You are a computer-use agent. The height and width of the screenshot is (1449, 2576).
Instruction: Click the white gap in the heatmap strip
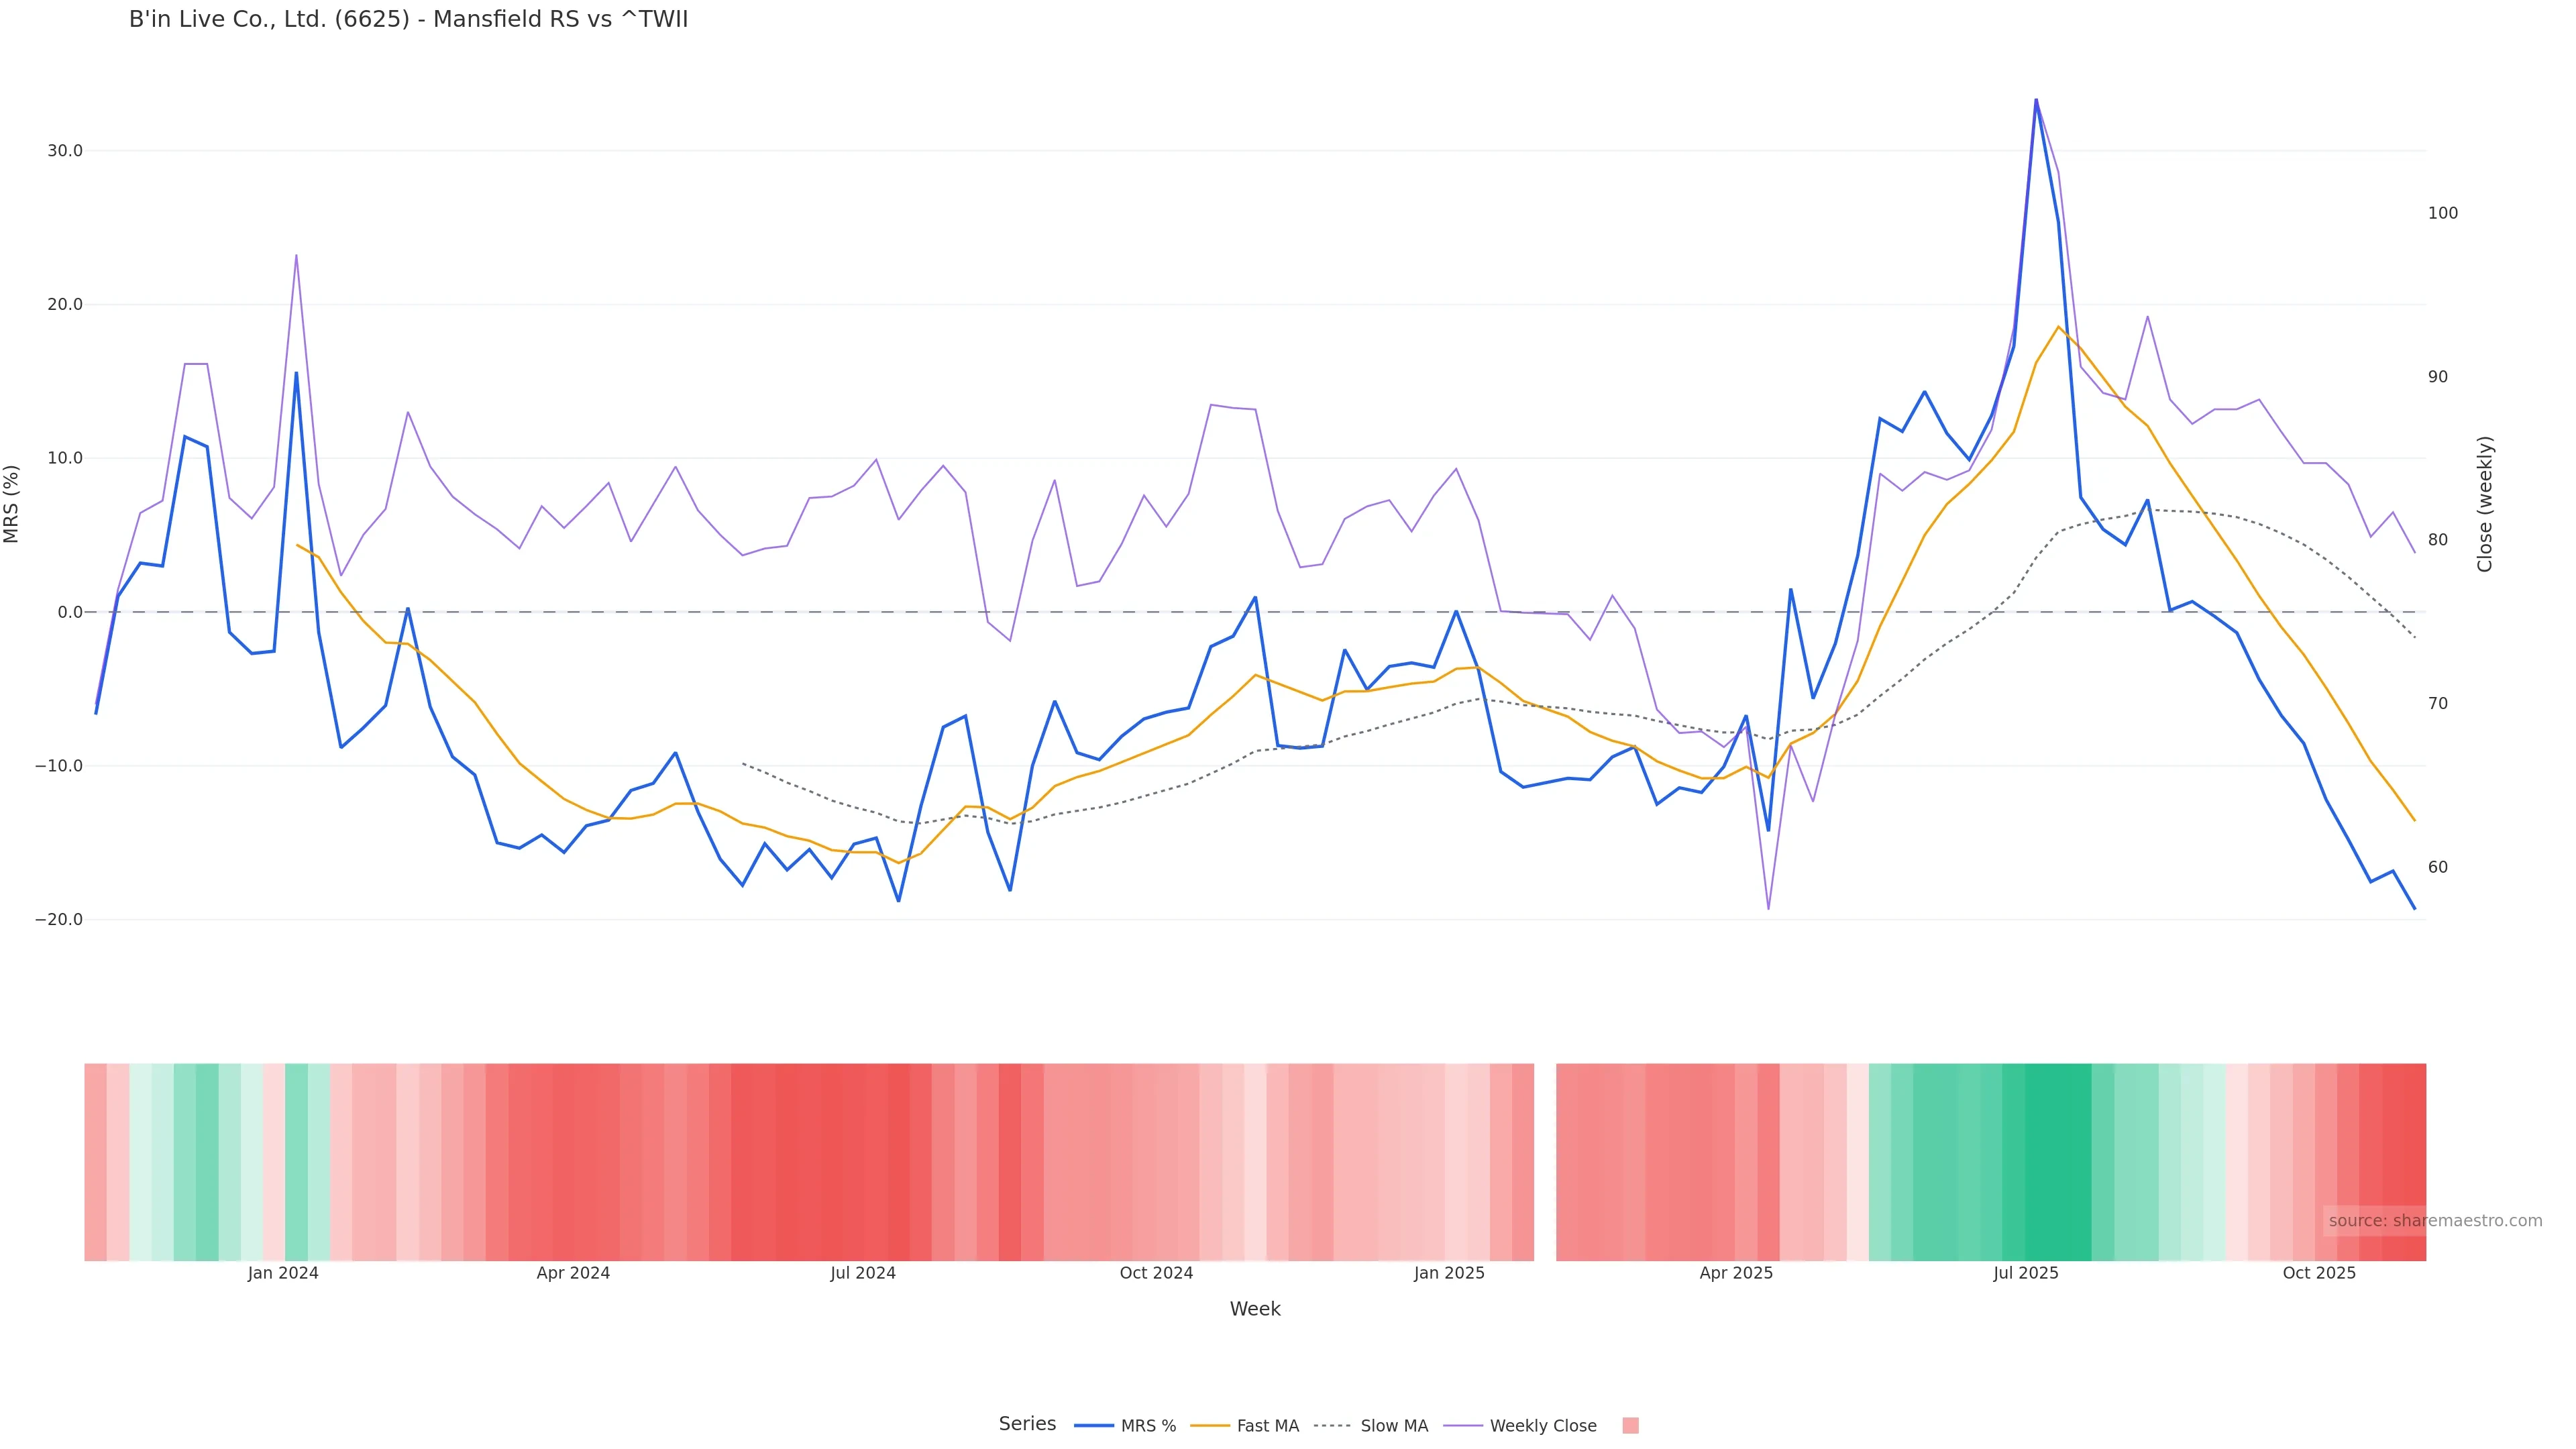[1545, 1162]
